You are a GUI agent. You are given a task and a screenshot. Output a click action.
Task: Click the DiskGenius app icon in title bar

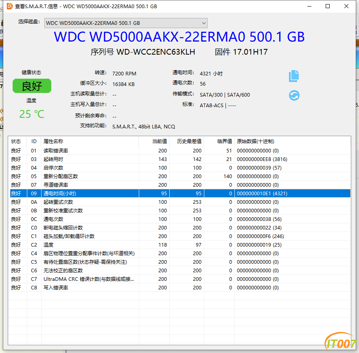(9, 6)
